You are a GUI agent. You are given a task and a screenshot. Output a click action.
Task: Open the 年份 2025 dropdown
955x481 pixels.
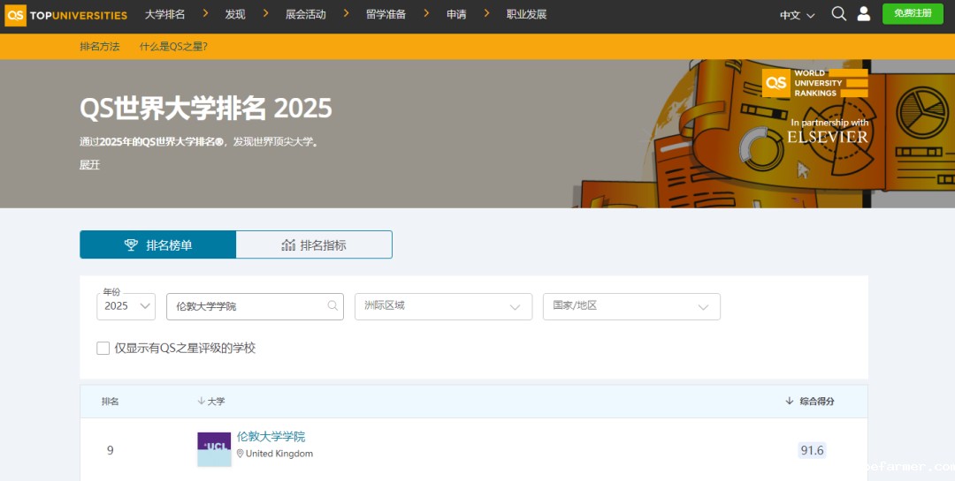(126, 306)
